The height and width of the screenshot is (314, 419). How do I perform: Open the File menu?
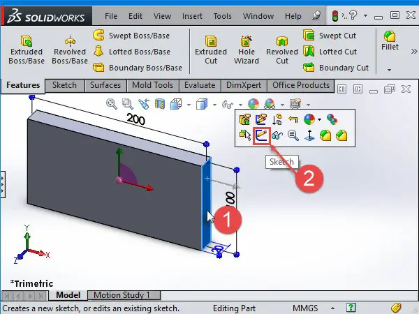pos(111,16)
